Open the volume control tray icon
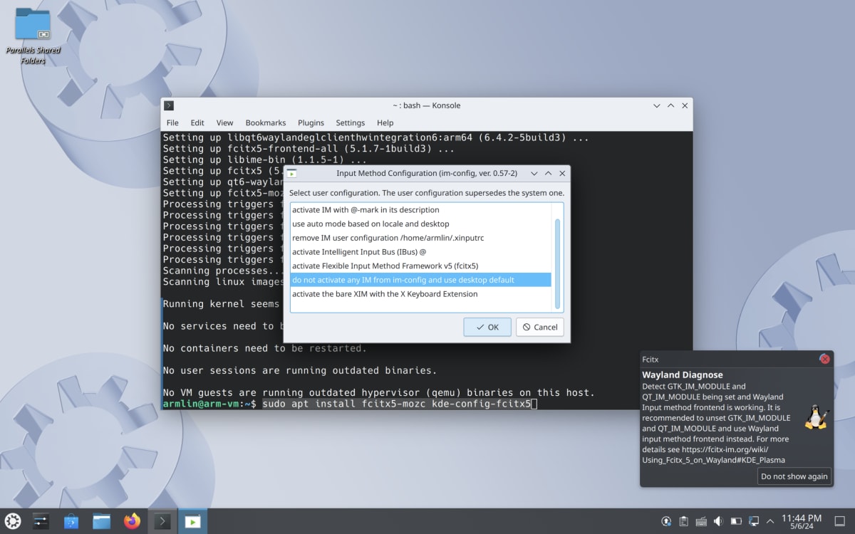Viewport: 855px width, 534px height. point(718,521)
